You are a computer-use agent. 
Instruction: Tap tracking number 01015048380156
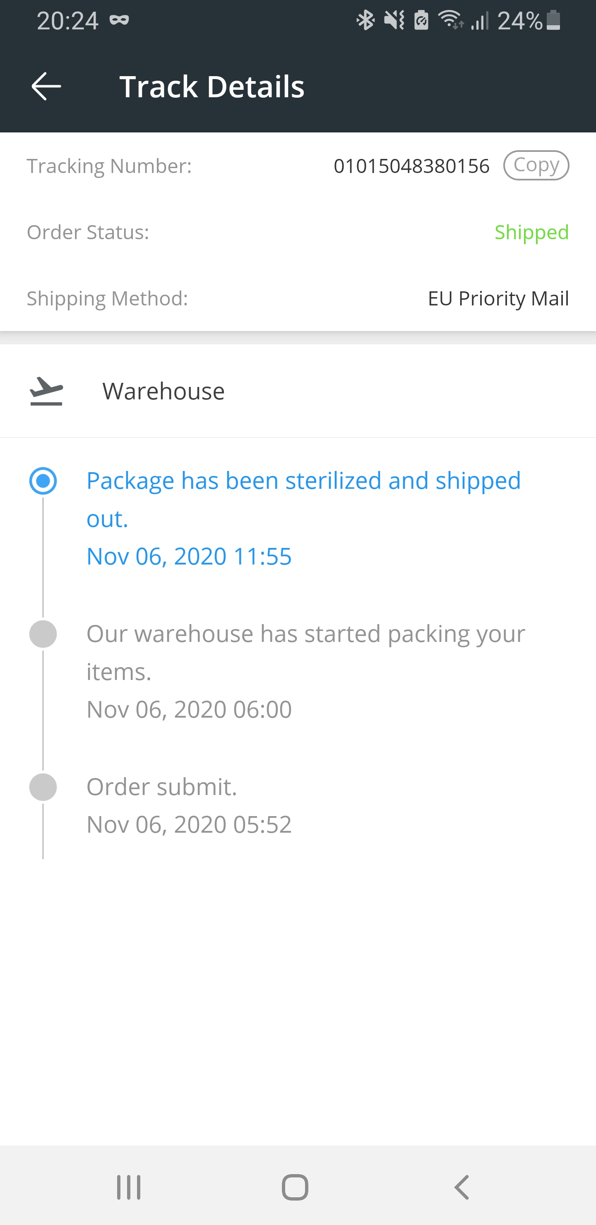pos(411,166)
